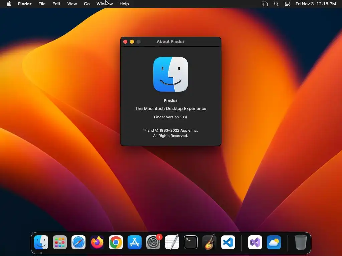The height and width of the screenshot is (256, 342).
Task: Open the Help menu
Action: coord(124,4)
